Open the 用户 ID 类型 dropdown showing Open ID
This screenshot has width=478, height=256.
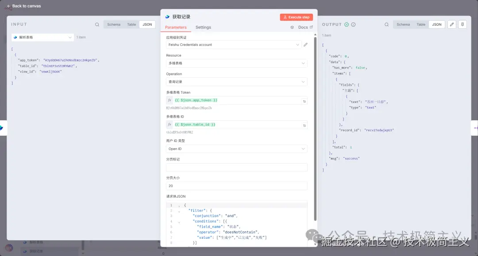236,149
